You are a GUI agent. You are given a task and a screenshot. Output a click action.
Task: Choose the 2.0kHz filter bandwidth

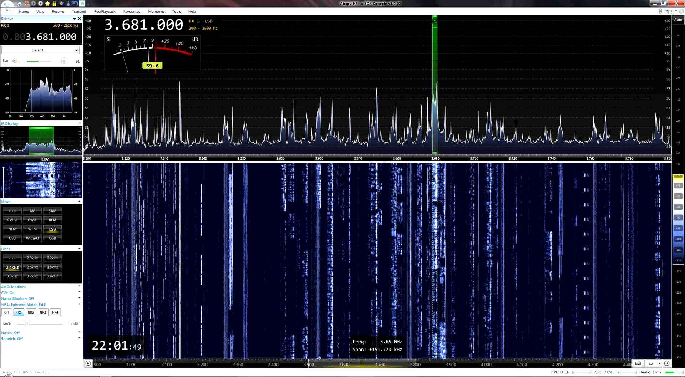coord(32,258)
